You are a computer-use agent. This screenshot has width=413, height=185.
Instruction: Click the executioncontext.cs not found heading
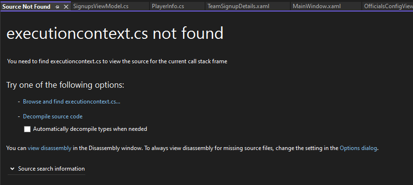coord(115,34)
